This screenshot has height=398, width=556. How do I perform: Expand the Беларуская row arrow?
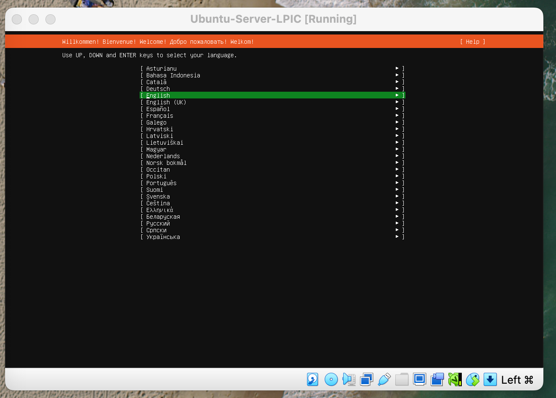pos(397,216)
